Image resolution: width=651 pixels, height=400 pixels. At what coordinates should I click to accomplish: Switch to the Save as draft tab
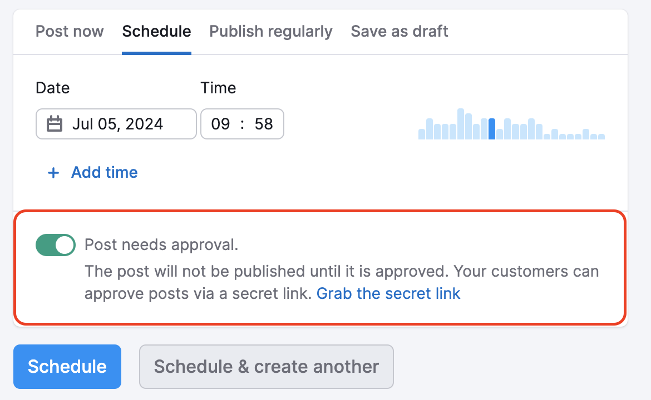point(399,32)
